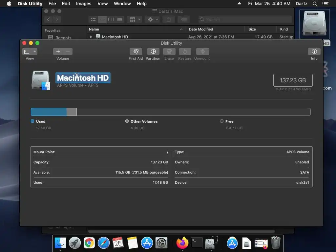Click Disk Utility icon in the Dock
Screen dimensions: 336x252
[x=211, y=243]
